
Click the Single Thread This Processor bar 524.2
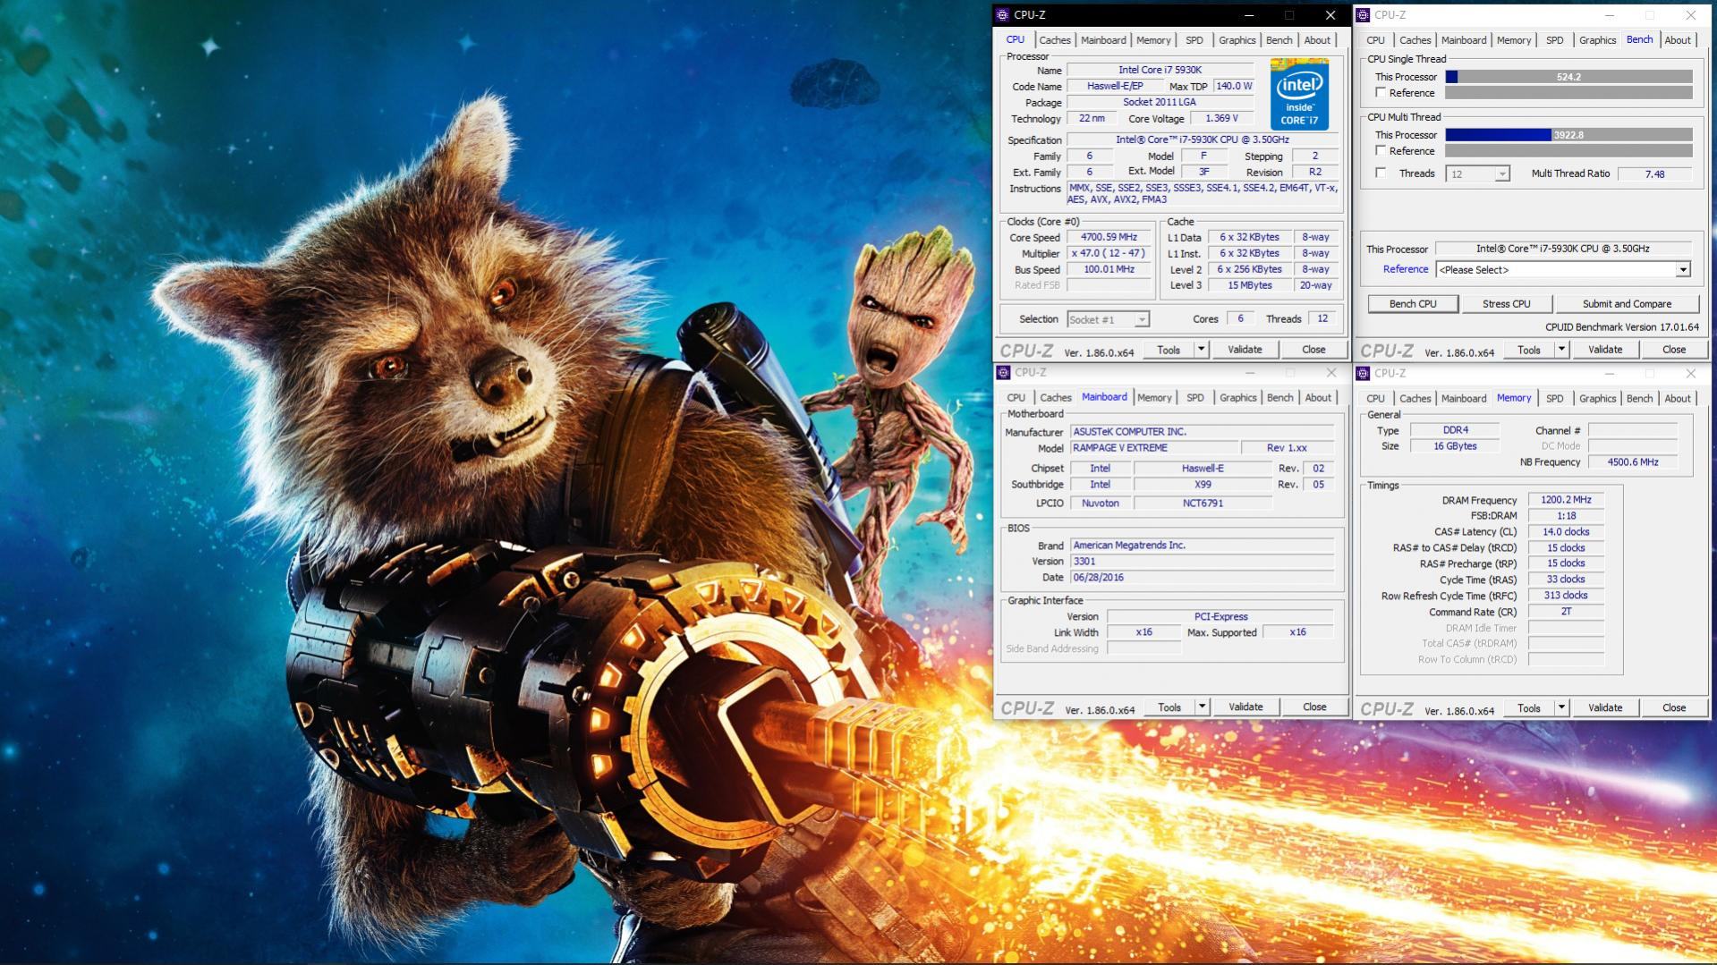(x=1568, y=77)
